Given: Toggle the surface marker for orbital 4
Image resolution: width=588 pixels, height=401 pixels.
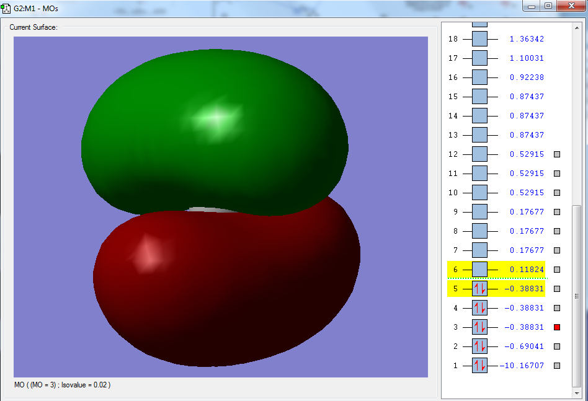Looking at the screenshot, I should (x=557, y=308).
